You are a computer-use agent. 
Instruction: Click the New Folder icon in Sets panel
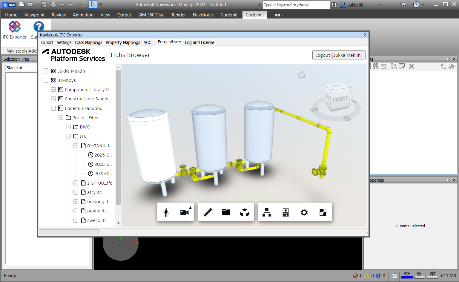click(x=384, y=66)
